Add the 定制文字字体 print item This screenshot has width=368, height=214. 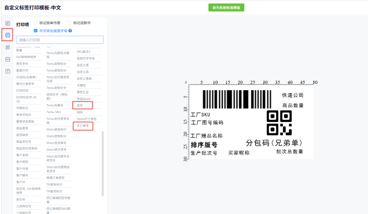click(x=86, y=58)
